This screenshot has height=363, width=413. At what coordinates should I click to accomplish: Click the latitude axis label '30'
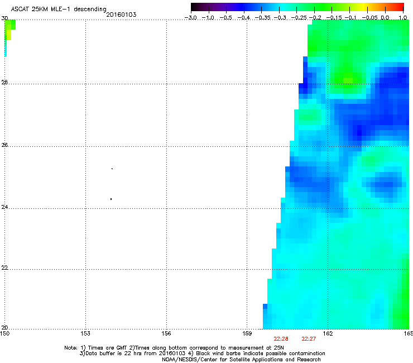pyautogui.click(x=4, y=18)
